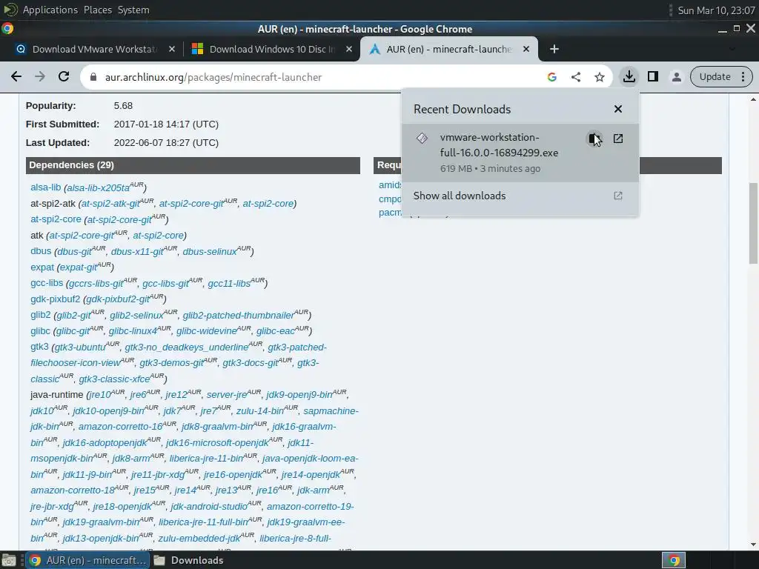
Task: Open the Downloads window from taskbar
Action: click(x=189, y=560)
